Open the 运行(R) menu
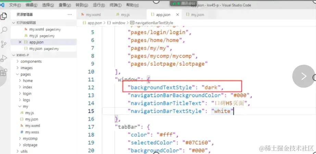The width and height of the screenshot is (316, 154). tap(99, 5)
